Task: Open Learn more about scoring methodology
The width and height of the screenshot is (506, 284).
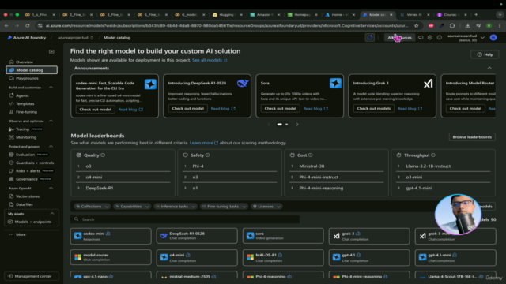Action: (204, 143)
